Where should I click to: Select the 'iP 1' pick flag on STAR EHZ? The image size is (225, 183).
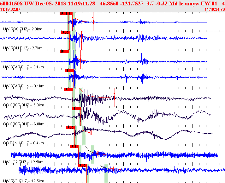pos(65,52)
